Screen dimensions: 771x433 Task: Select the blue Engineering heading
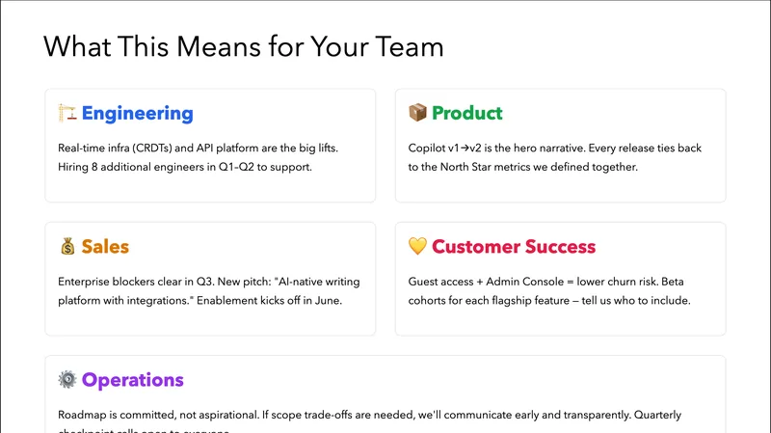pos(137,114)
